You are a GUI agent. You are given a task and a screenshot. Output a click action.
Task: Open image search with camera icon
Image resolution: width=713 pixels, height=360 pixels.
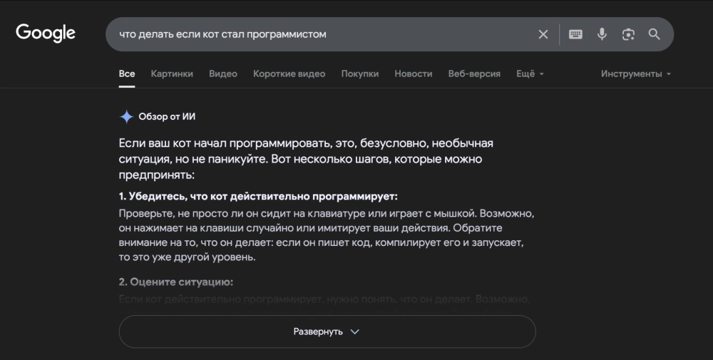(628, 34)
